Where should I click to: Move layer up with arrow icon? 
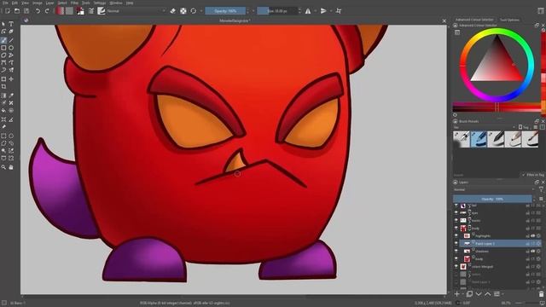click(x=487, y=294)
